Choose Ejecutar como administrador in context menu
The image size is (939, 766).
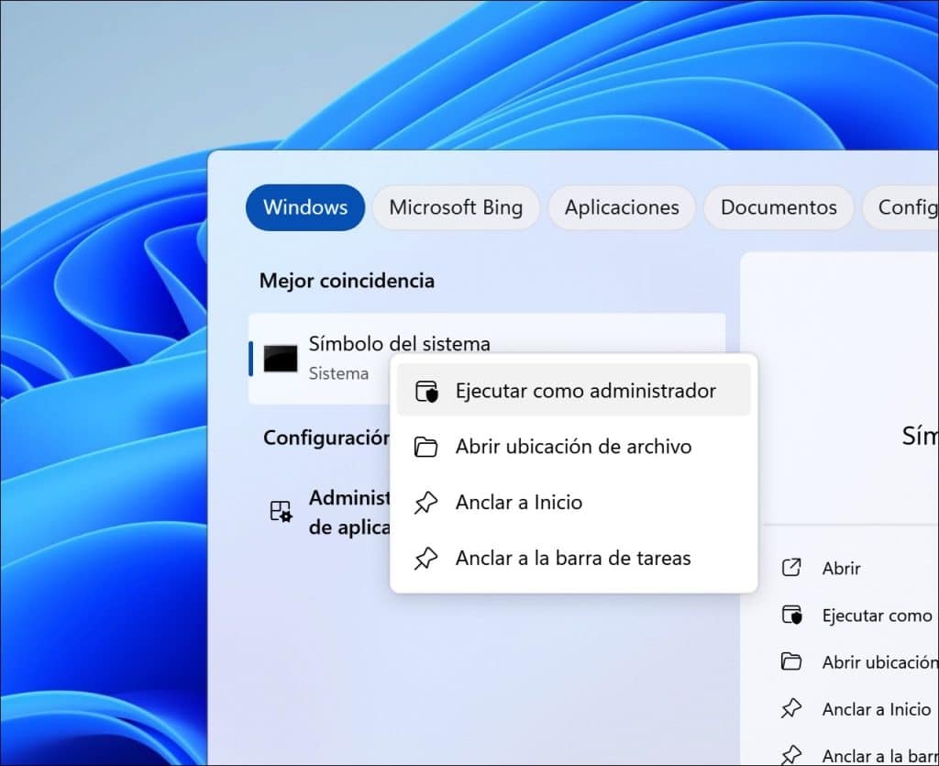[574, 391]
